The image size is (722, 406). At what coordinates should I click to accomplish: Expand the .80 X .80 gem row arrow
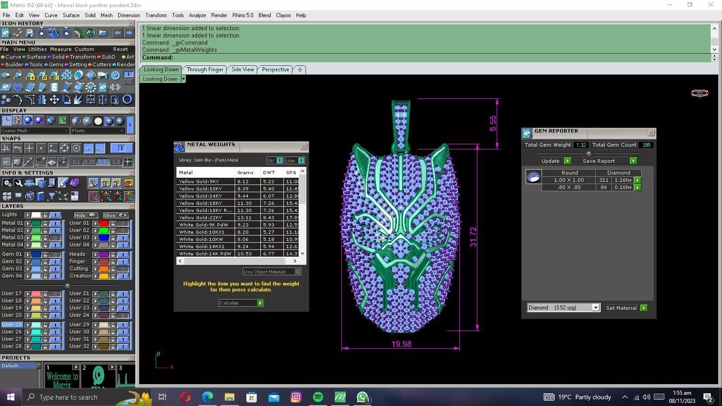(x=638, y=187)
